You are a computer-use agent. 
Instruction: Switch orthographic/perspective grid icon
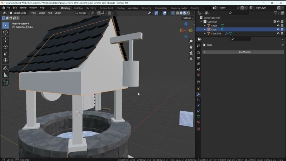[191, 59]
